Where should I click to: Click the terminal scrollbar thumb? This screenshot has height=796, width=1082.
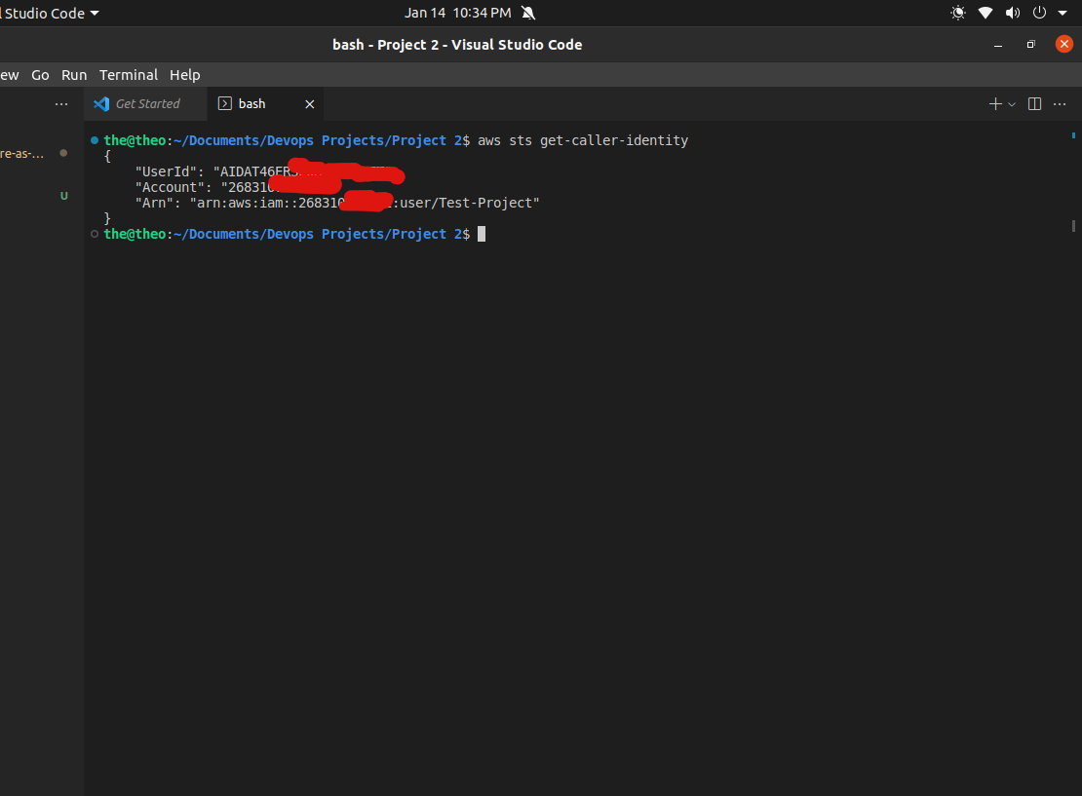(x=1074, y=226)
